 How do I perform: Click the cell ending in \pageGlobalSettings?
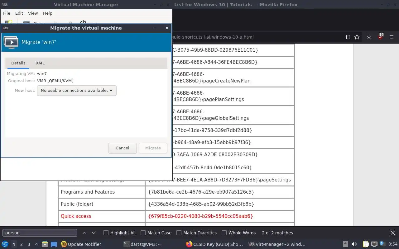[x=233, y=115]
